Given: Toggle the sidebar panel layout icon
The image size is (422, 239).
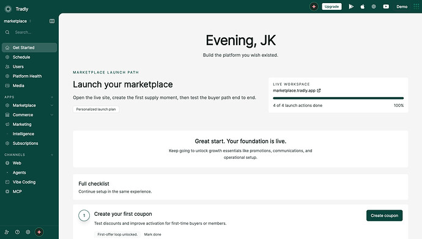Looking at the screenshot, I should point(52,21).
